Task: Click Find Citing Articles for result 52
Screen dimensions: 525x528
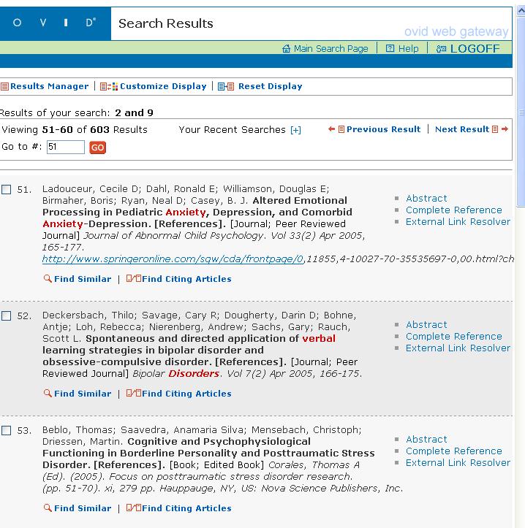Action: pos(186,394)
